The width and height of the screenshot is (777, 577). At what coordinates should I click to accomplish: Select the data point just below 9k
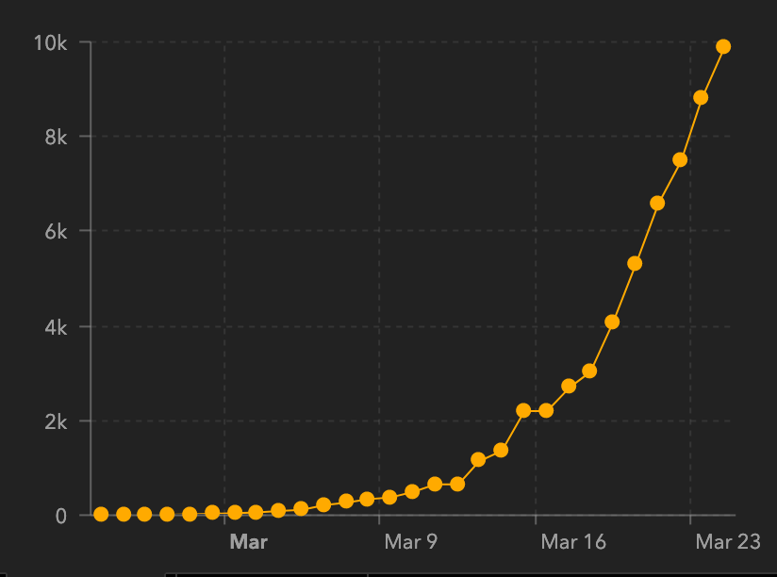pyautogui.click(x=701, y=97)
